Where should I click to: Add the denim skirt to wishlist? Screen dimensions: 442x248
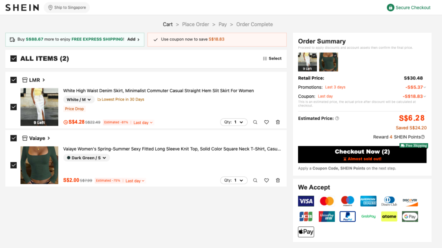click(266, 122)
